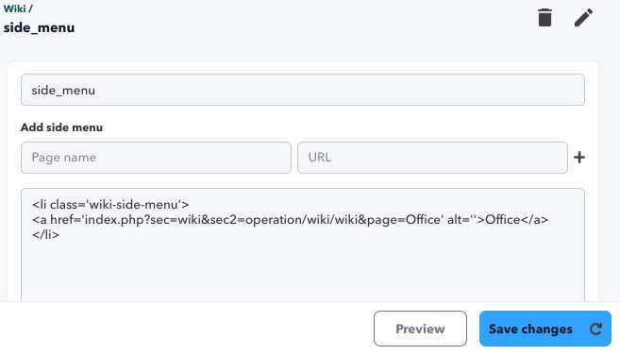Screen dimensions: 620x355
Task: Click the 'Add side menu' label
Action: [x=61, y=127]
